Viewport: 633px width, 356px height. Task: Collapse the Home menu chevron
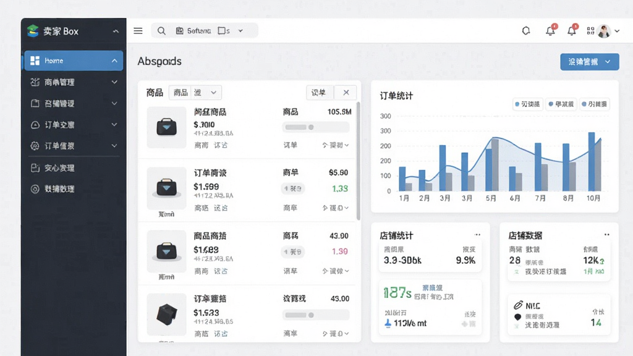tap(114, 61)
